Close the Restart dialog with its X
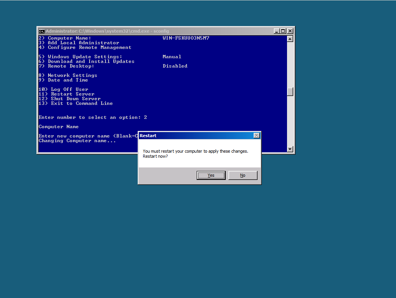 click(256, 136)
